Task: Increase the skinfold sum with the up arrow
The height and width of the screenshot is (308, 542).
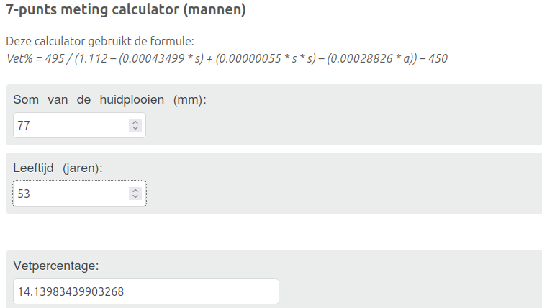Action: [x=135, y=122]
